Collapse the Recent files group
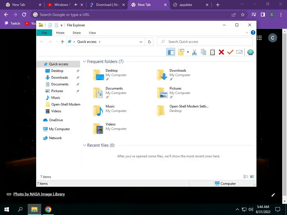This screenshot has height=215, width=287. coord(84,145)
